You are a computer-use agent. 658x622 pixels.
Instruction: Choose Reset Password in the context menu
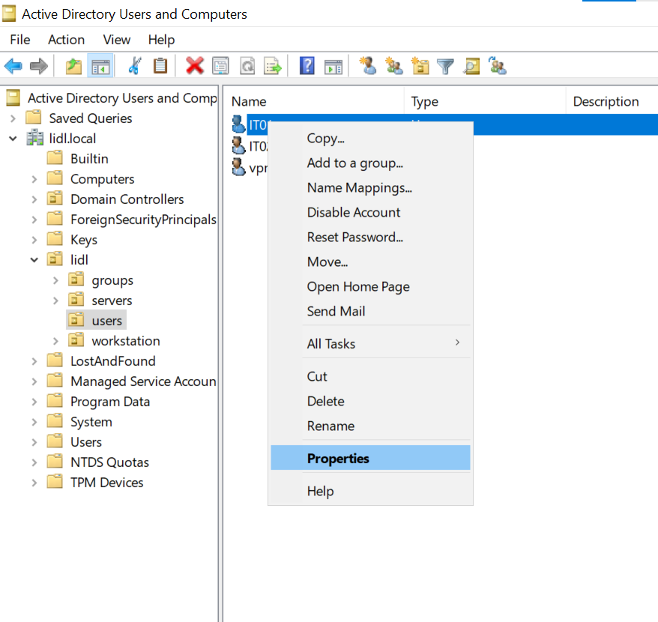point(370,237)
